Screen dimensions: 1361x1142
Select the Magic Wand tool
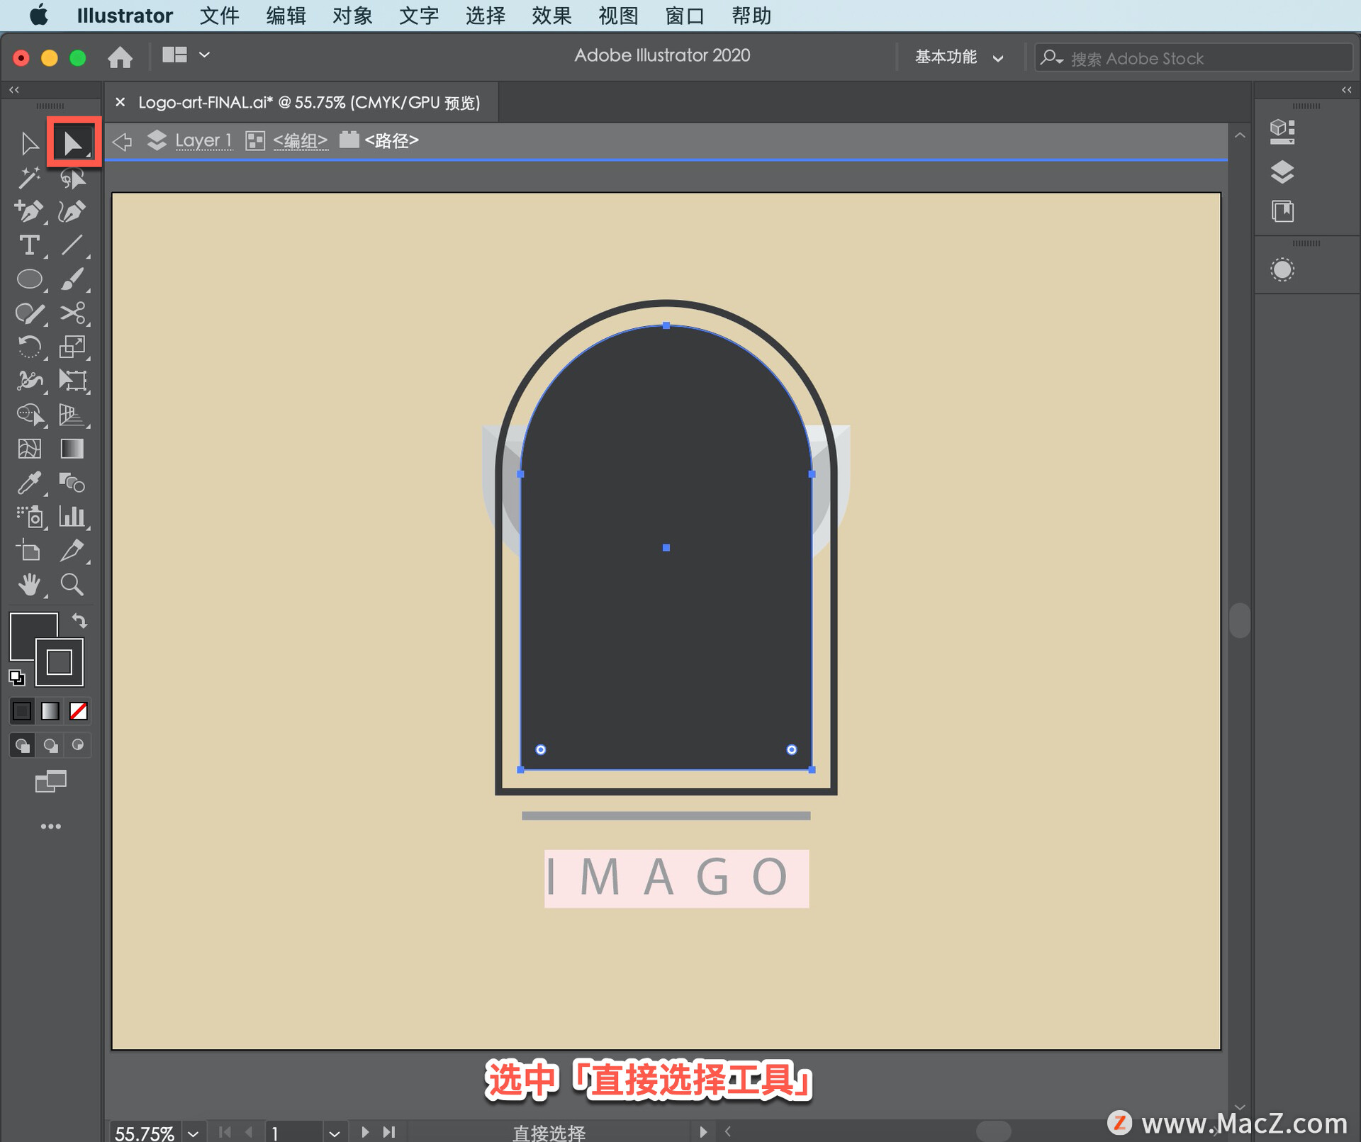pyautogui.click(x=29, y=177)
